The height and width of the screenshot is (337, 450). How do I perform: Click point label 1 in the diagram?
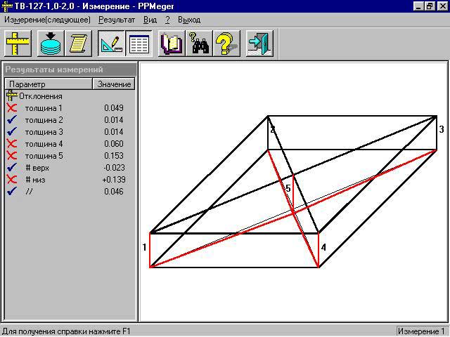pyautogui.click(x=144, y=247)
